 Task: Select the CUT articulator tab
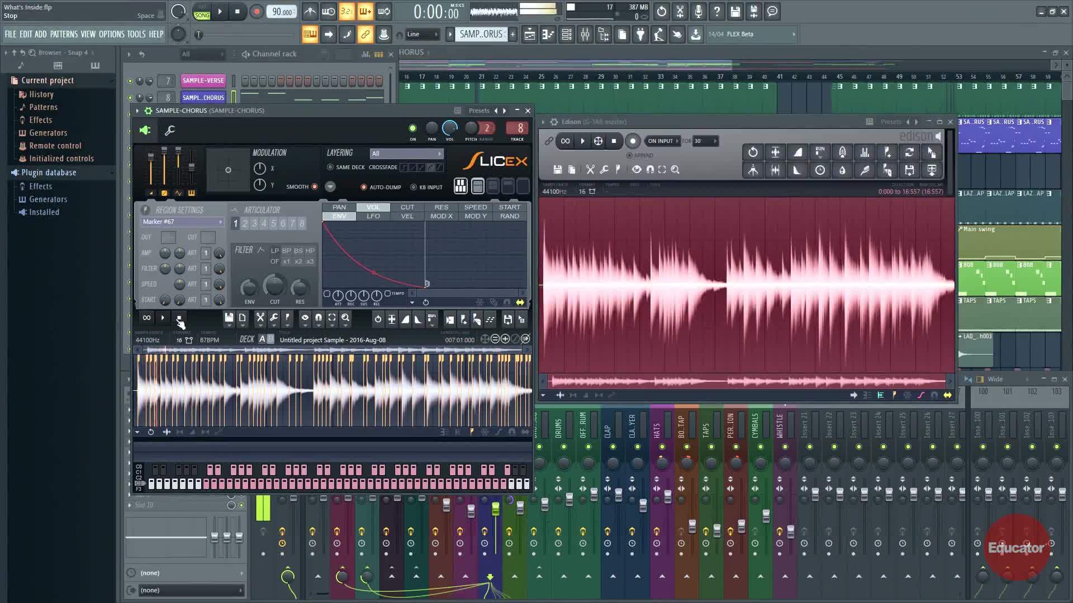coord(407,207)
